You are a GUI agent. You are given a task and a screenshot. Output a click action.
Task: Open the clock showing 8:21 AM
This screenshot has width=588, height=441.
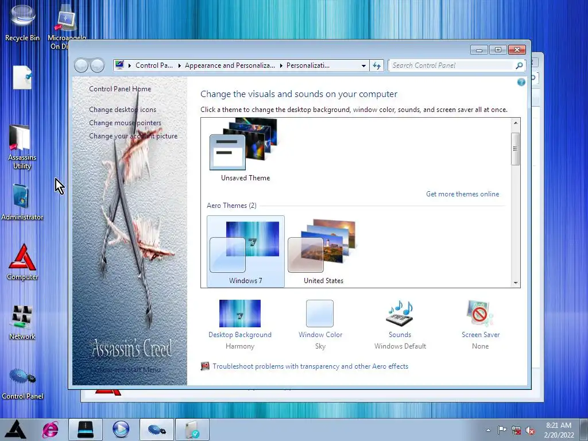tap(559, 430)
